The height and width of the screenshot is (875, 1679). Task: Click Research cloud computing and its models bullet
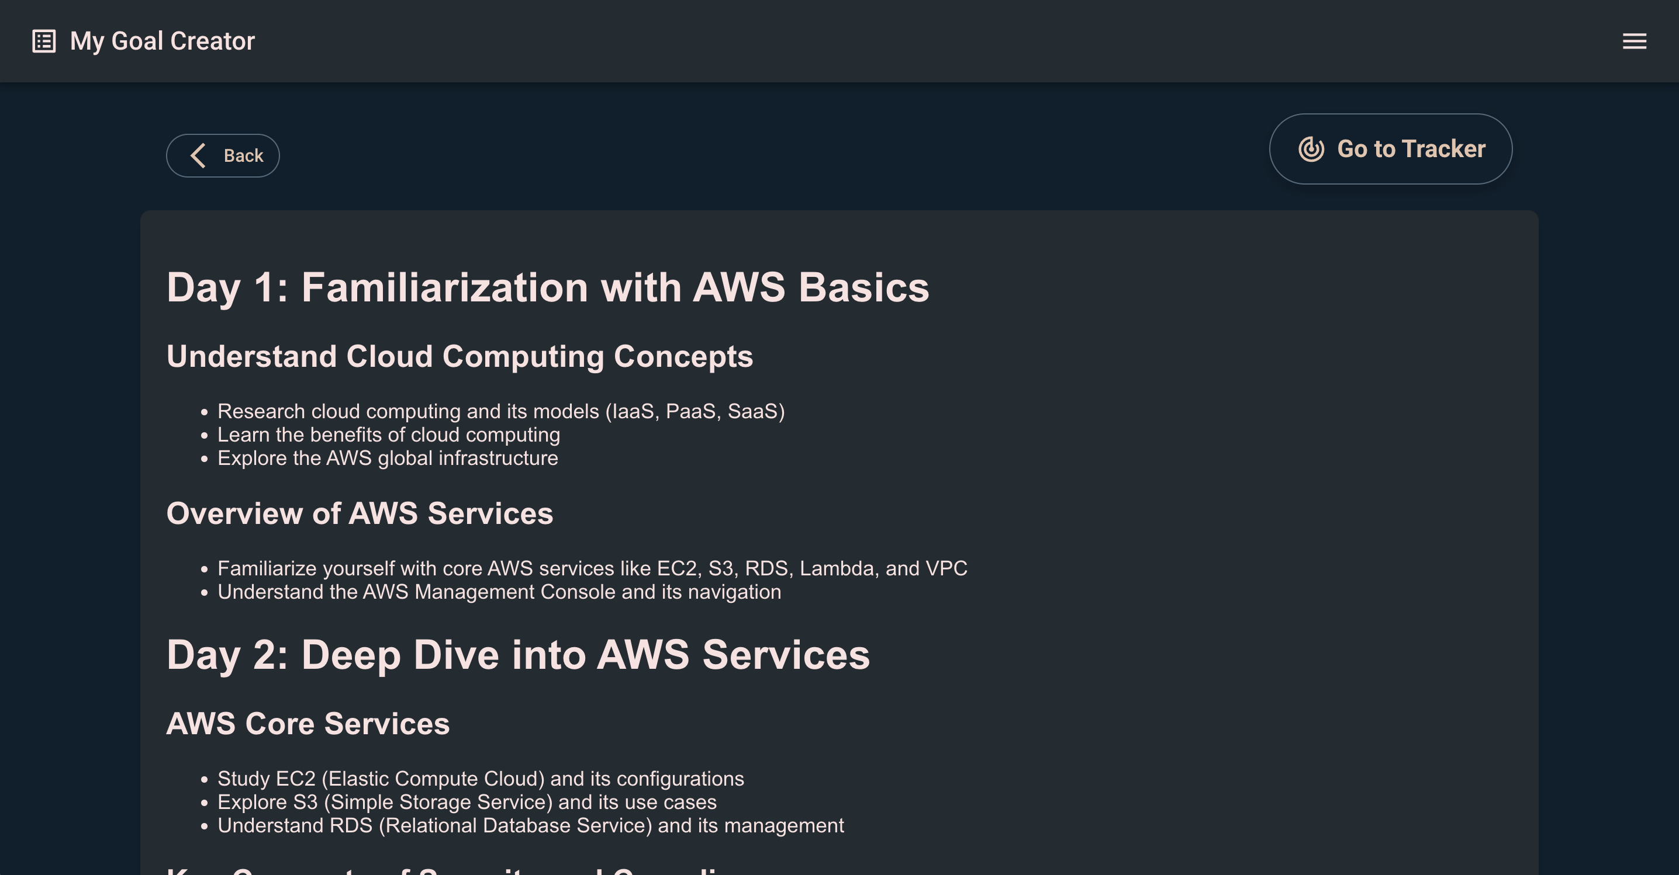pos(500,411)
